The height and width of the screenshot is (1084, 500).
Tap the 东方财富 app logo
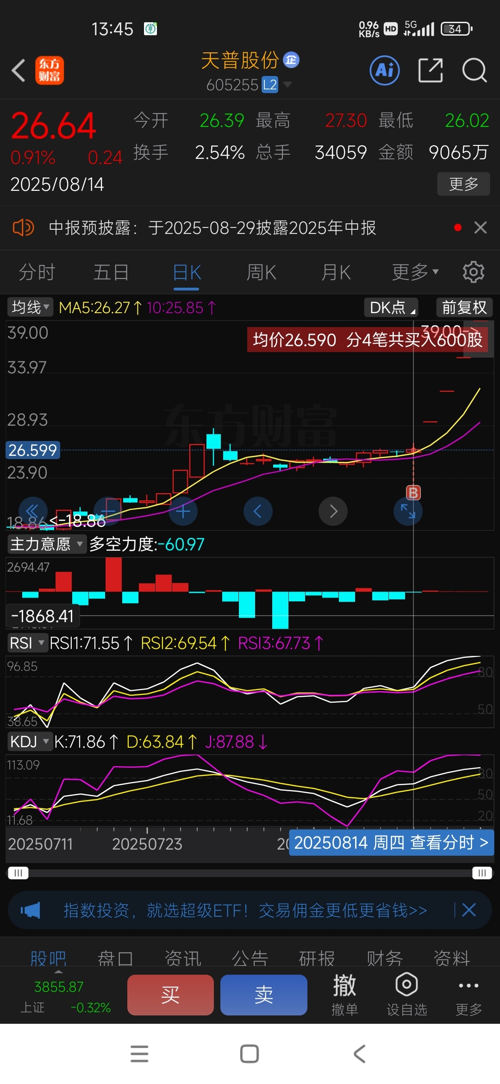click(x=50, y=70)
